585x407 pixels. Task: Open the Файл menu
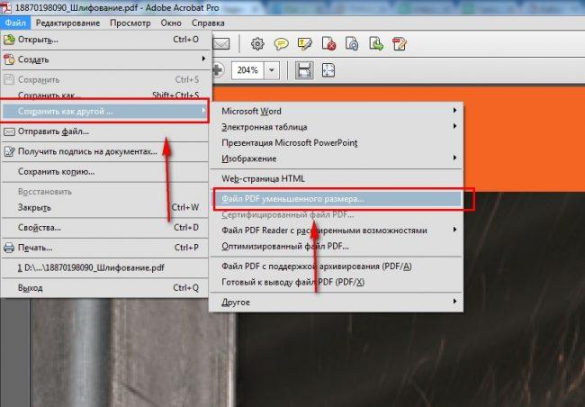pyautogui.click(x=15, y=23)
